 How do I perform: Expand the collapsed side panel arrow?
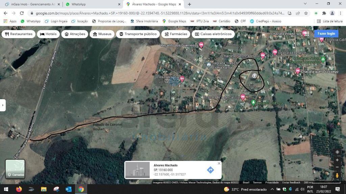[3, 105]
